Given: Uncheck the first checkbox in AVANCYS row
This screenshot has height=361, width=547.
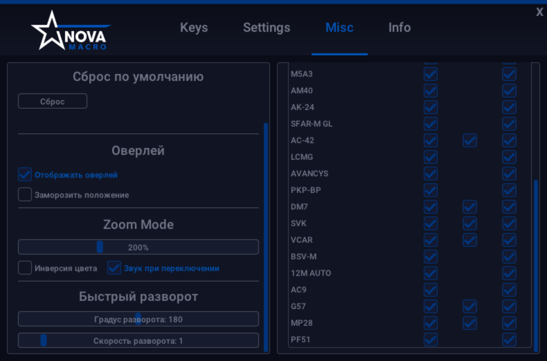Looking at the screenshot, I should click(431, 173).
